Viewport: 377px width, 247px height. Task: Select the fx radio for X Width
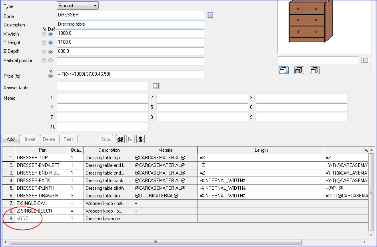pos(44,34)
